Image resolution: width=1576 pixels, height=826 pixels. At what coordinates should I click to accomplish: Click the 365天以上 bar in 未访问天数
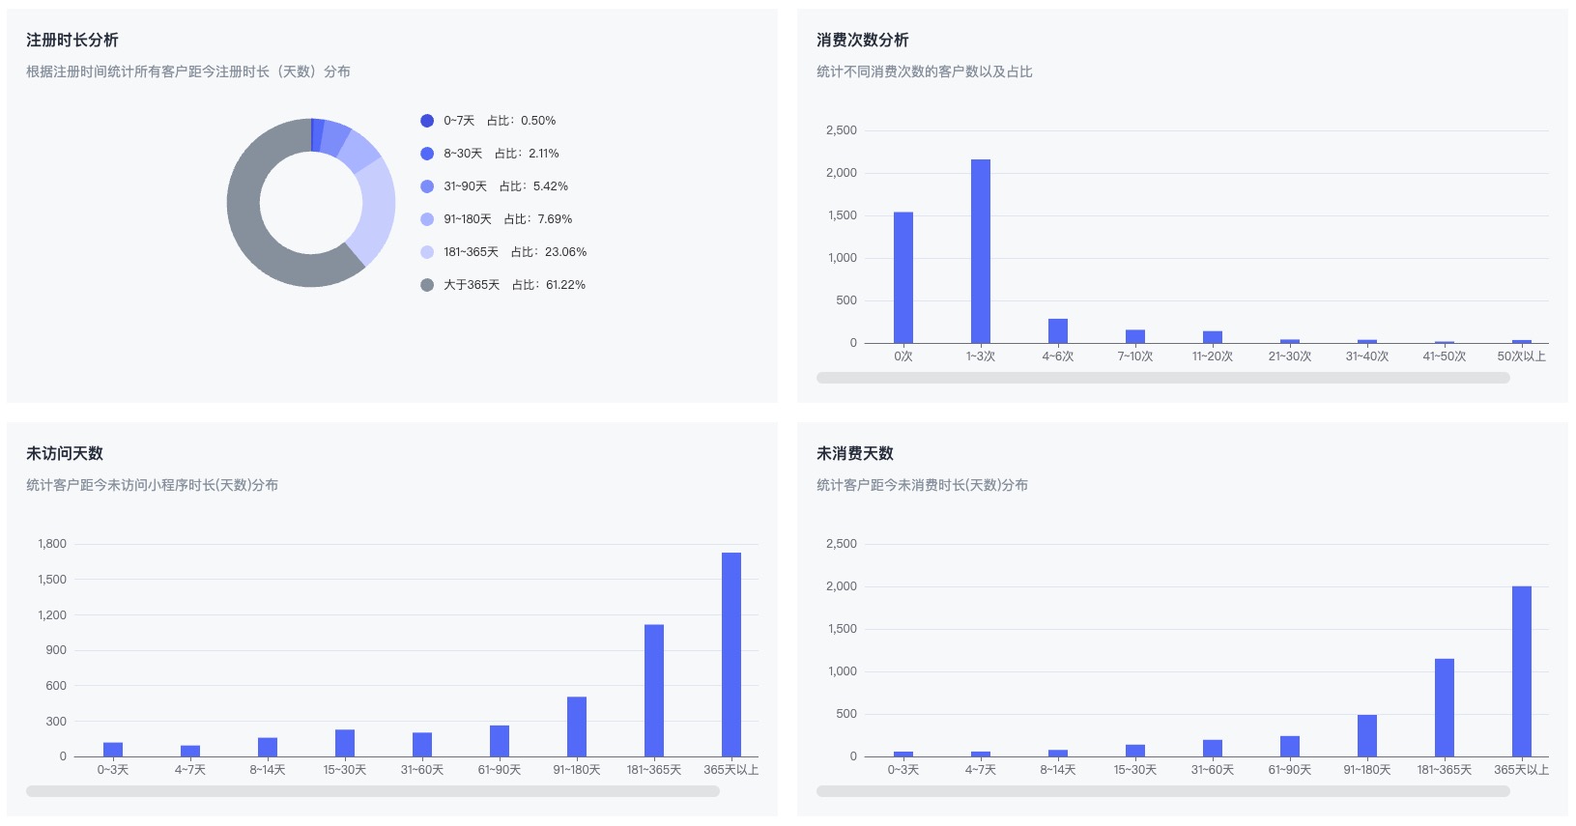coord(731,654)
